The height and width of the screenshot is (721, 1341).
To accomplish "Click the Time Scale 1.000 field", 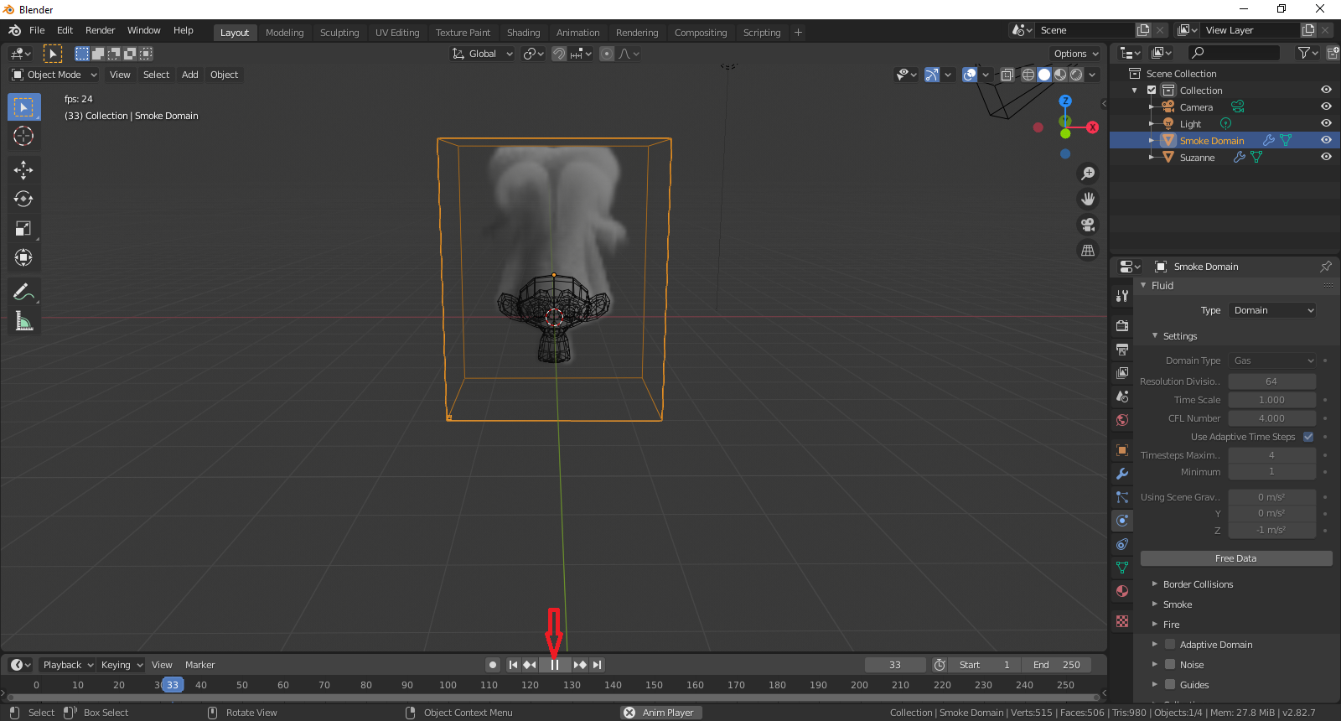I will pos(1272,400).
